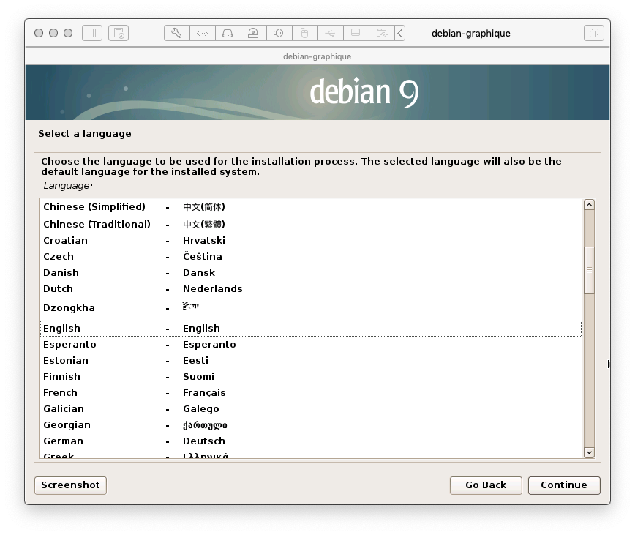This screenshot has width=635, height=535.
Task: Select French language row
Action: point(311,393)
